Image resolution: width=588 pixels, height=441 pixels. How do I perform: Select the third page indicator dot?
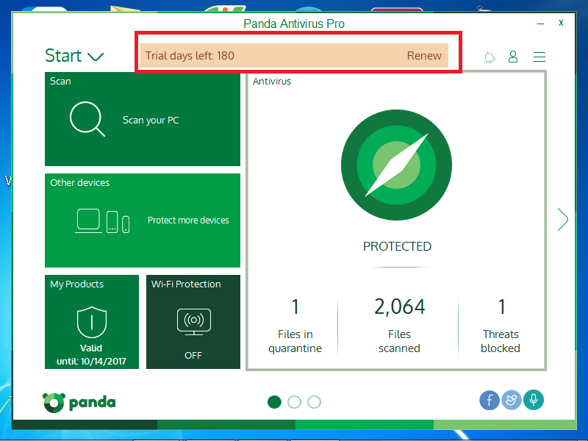click(315, 402)
